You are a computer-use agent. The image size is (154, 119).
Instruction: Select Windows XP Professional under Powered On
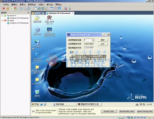(19, 18)
